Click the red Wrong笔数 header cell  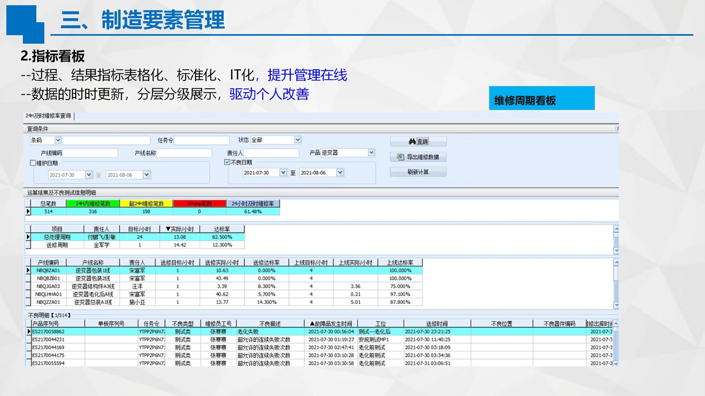point(199,204)
